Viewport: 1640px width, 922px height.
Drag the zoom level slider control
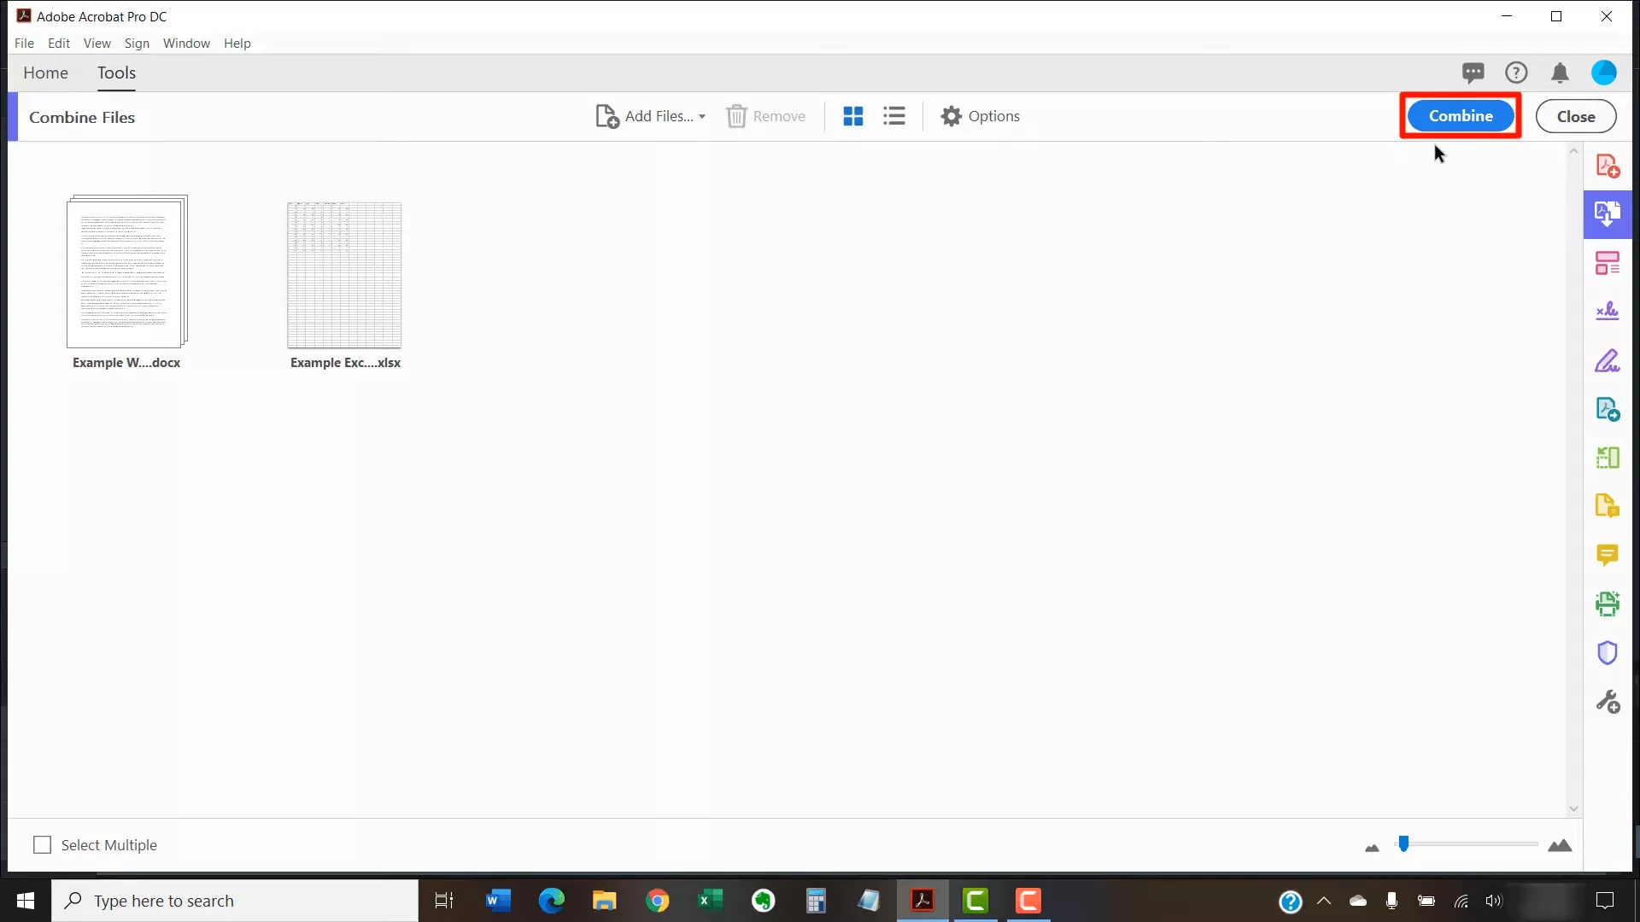tap(1404, 842)
